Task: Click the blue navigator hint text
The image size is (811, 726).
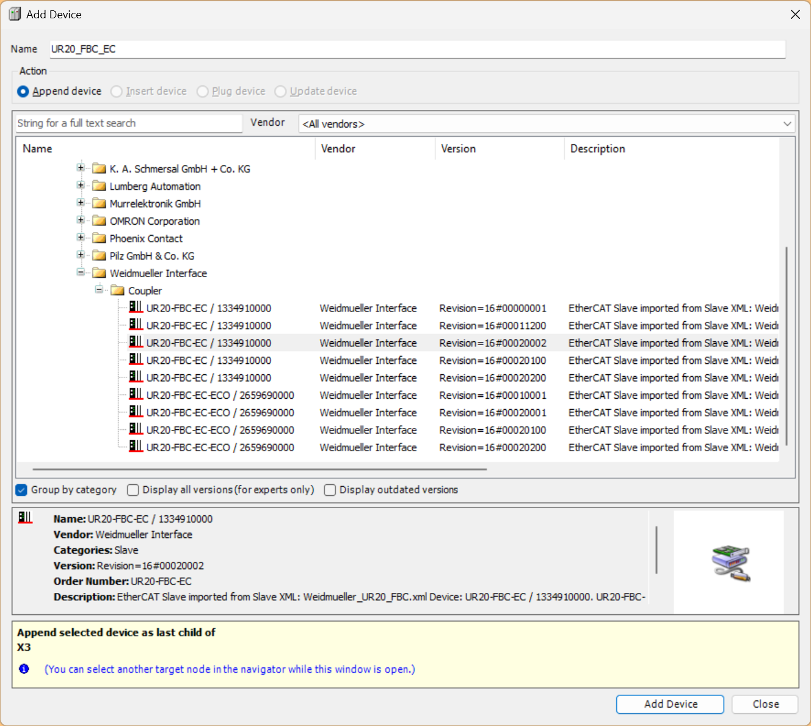Action: [230, 669]
